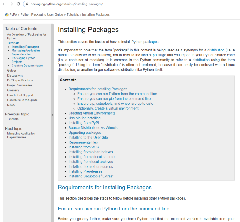The image size is (240, 222).
Task: Open the Upgrading packages contents link
Action: pos(85,133)
